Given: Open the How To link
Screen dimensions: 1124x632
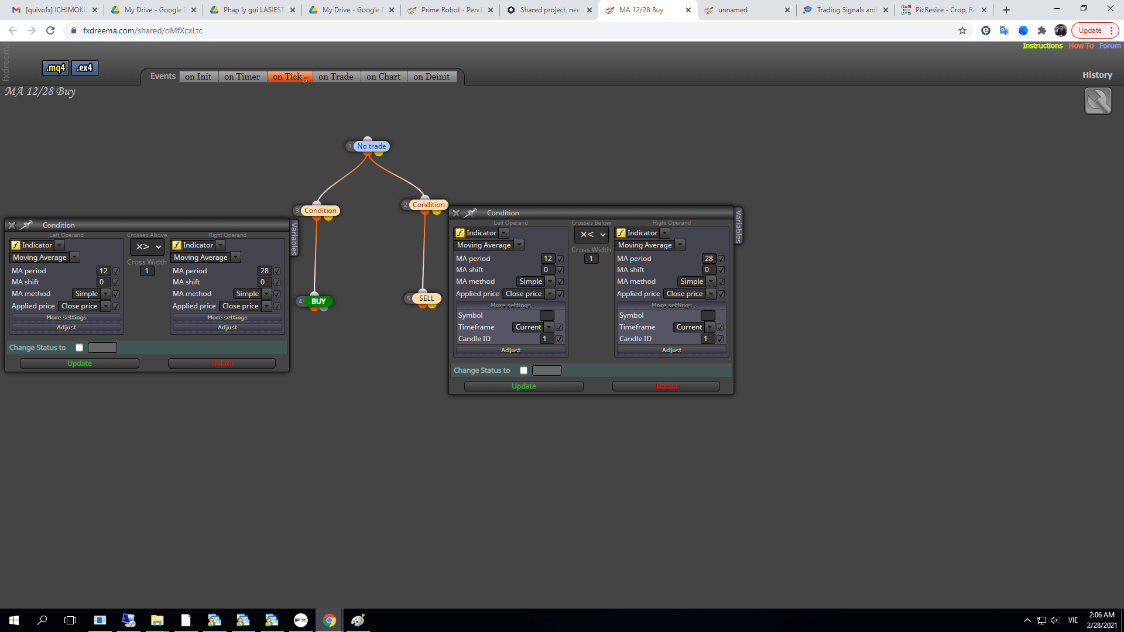Looking at the screenshot, I should pyautogui.click(x=1081, y=46).
